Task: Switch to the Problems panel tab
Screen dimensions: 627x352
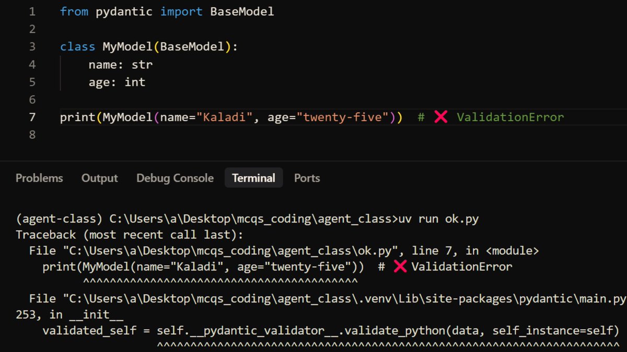Action: click(39, 178)
